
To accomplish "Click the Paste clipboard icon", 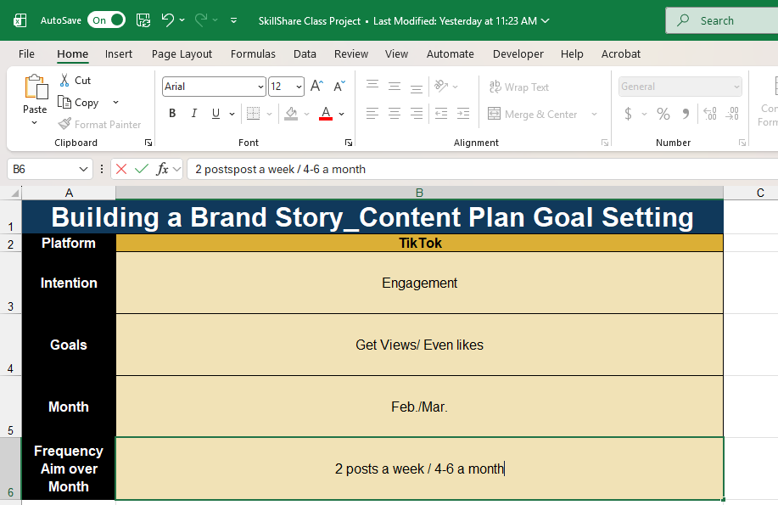I will click(x=36, y=87).
